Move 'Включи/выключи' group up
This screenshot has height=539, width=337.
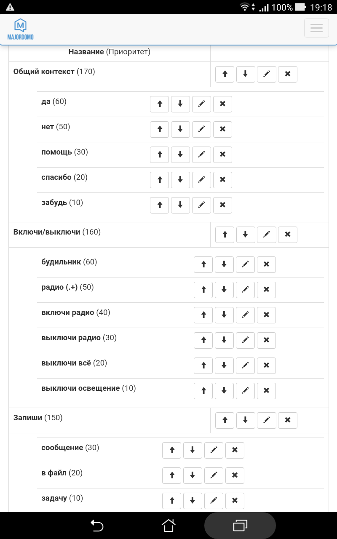click(225, 235)
